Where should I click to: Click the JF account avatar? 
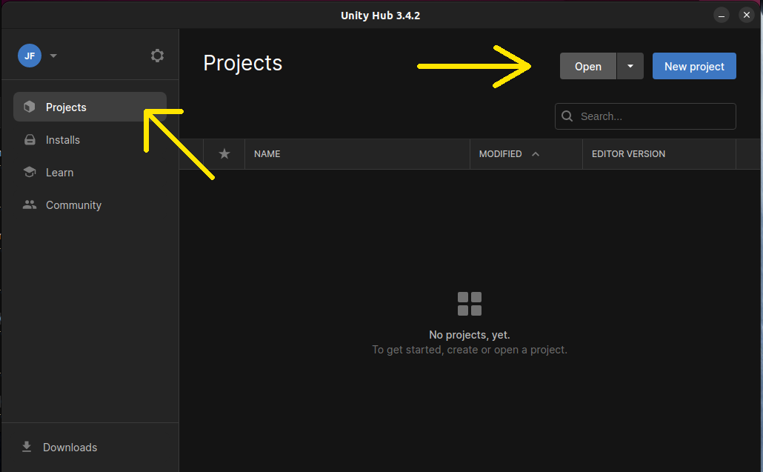click(30, 56)
